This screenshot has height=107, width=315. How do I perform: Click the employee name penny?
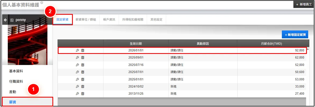coord(21,20)
